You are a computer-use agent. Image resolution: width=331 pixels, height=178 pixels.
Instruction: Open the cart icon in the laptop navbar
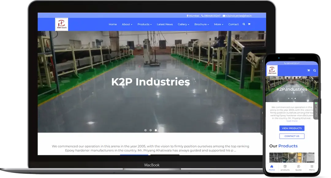pos(249,24)
